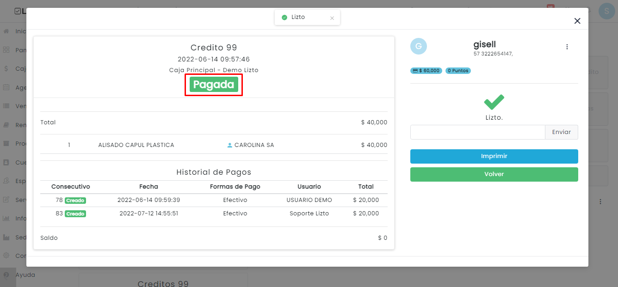Open gisell's three-dot options menu

[x=567, y=47]
